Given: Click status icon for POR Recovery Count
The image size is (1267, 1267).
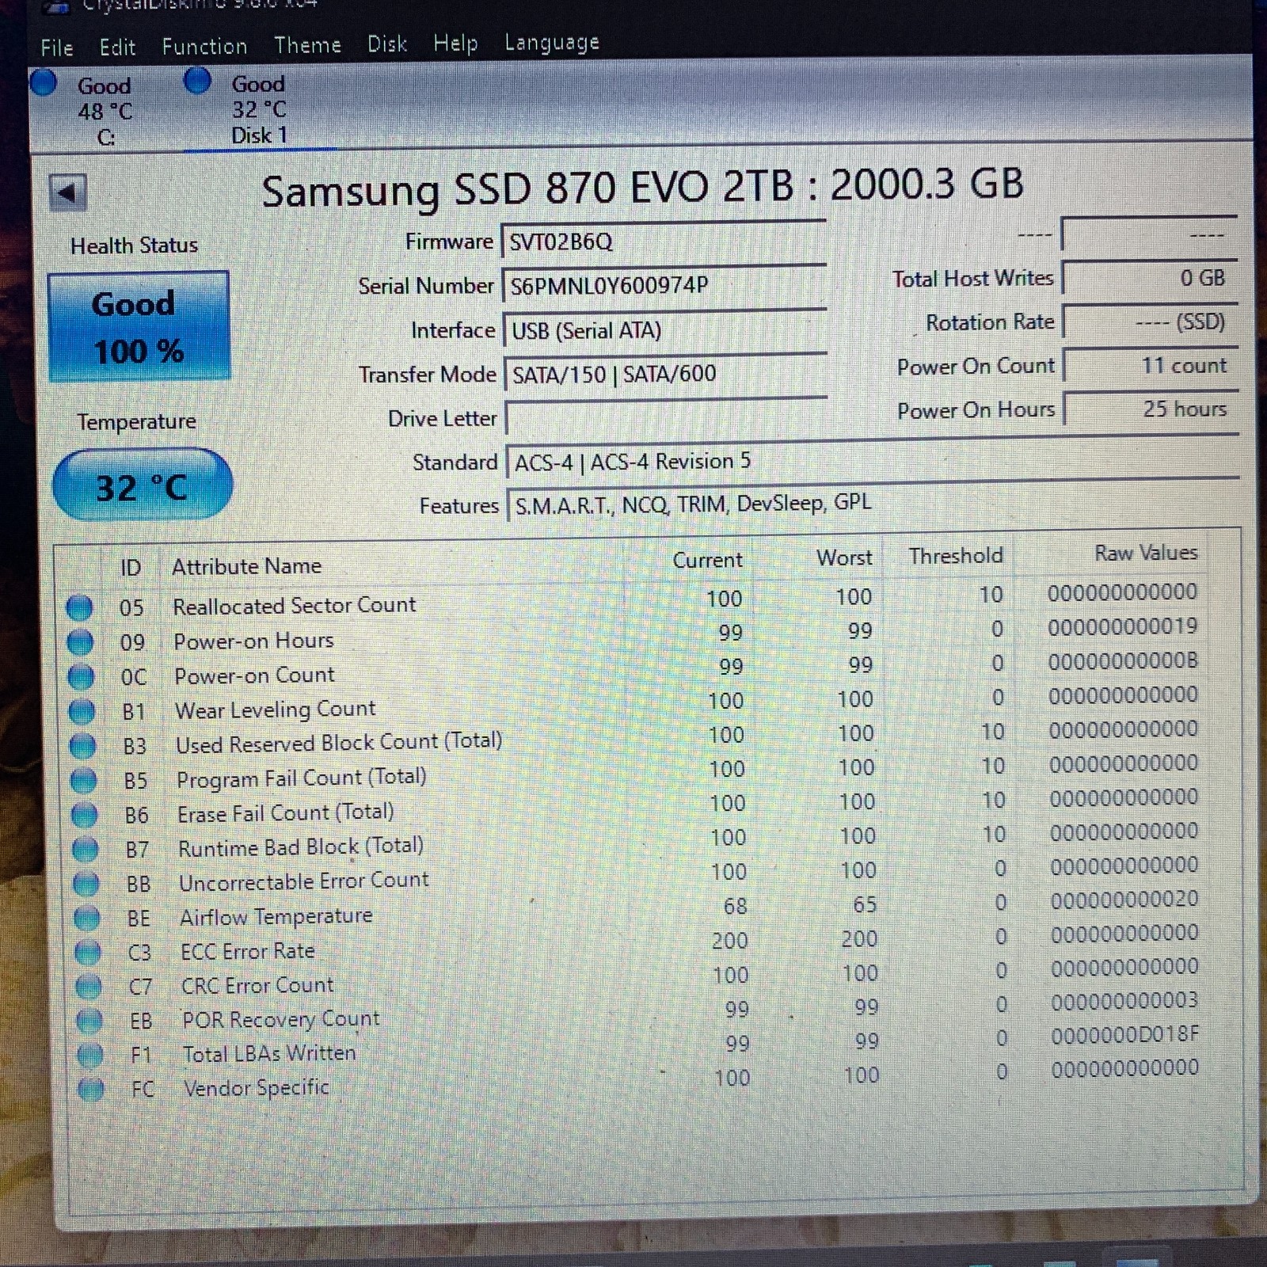Looking at the screenshot, I should pyautogui.click(x=89, y=1022).
